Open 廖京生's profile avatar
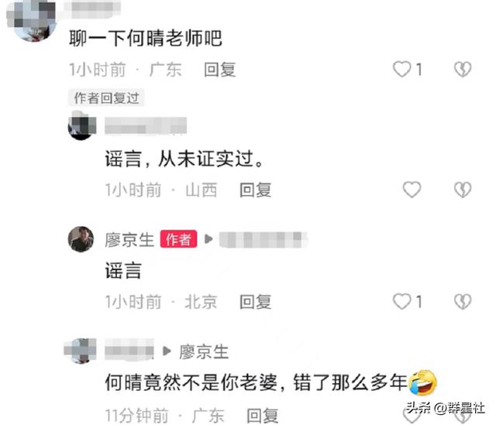The image size is (496, 425). tap(81, 239)
